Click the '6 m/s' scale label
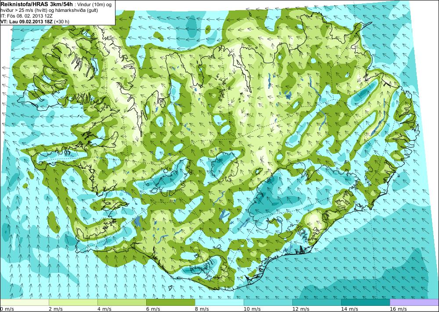 point(153,309)
